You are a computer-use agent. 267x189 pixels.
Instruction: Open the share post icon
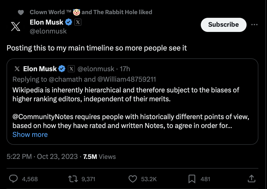click(251, 179)
